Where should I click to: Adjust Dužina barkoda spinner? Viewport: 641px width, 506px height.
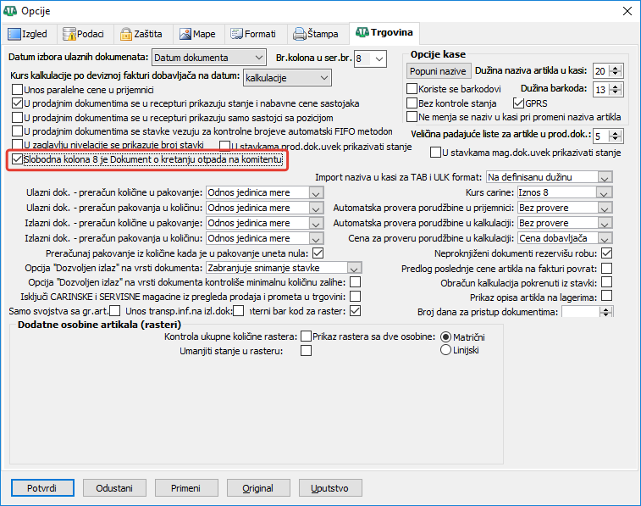tap(616, 89)
